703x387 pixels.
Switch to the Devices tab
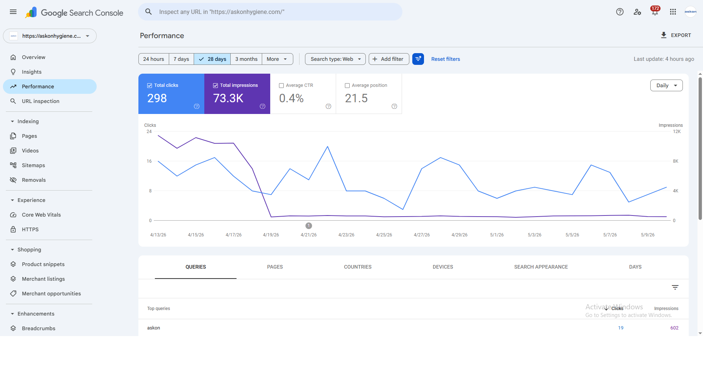[x=443, y=267]
